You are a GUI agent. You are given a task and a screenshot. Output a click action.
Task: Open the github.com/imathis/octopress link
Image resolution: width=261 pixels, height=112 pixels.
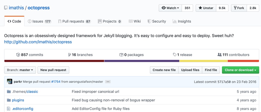pos(38,42)
